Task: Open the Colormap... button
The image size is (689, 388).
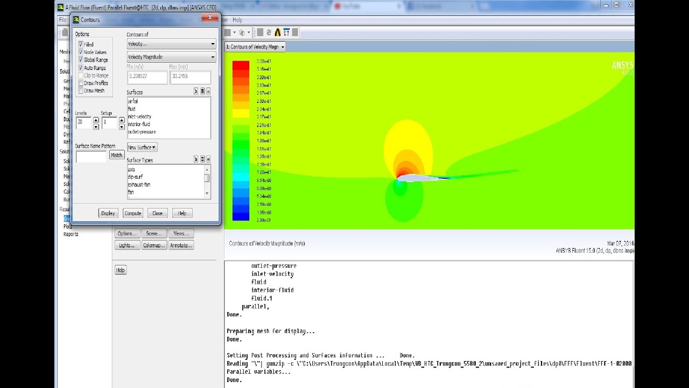Action: pos(154,245)
